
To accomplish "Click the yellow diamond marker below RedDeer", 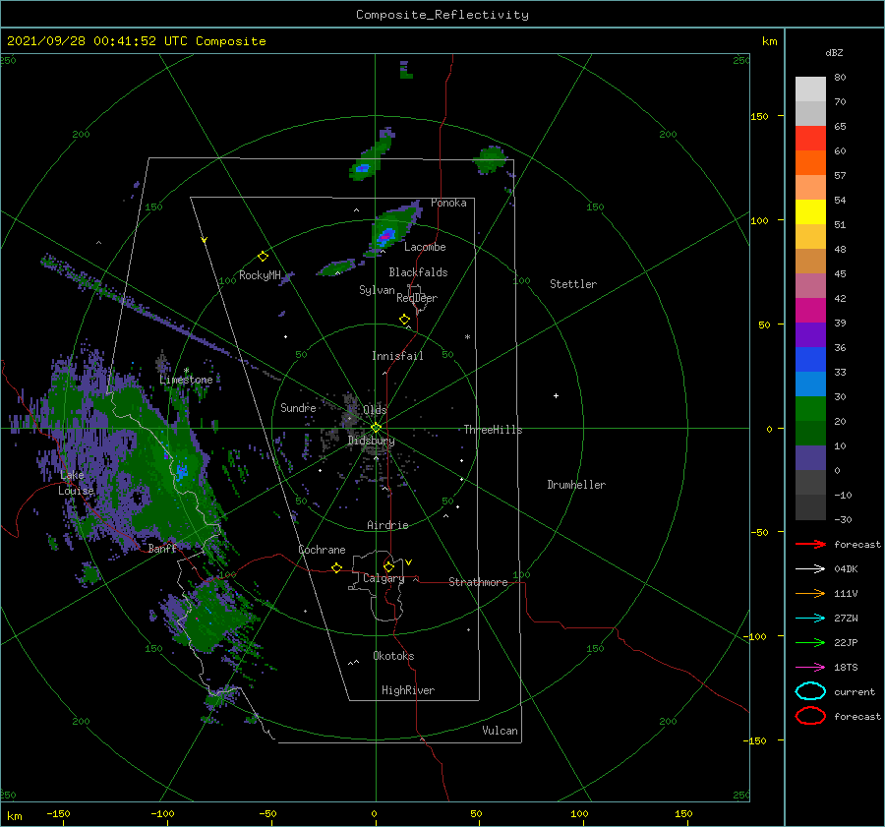I will 405,320.
